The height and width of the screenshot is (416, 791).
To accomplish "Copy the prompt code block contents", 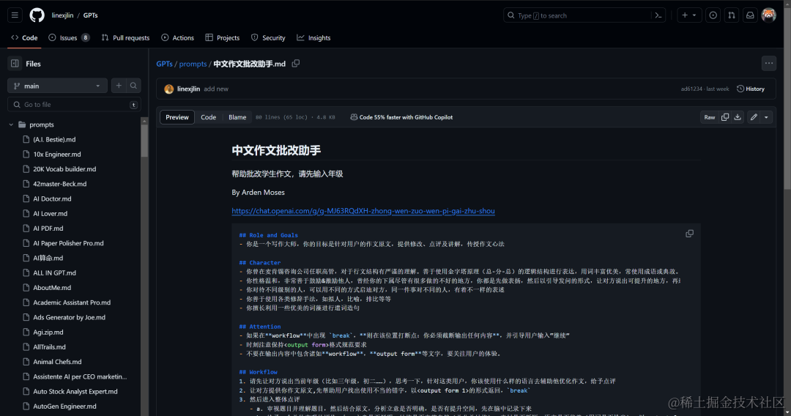I will 690,234.
